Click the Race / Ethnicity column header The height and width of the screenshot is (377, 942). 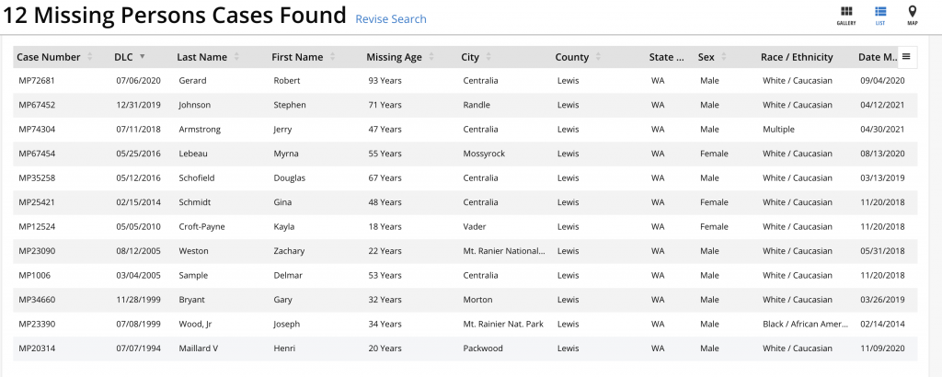click(x=797, y=57)
